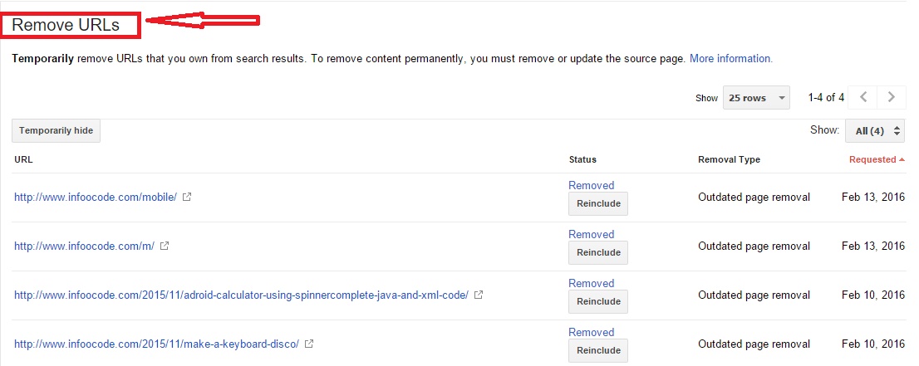Click Removed status for make-a-keyboard-disco
This screenshot has height=366, width=919.
coord(591,332)
